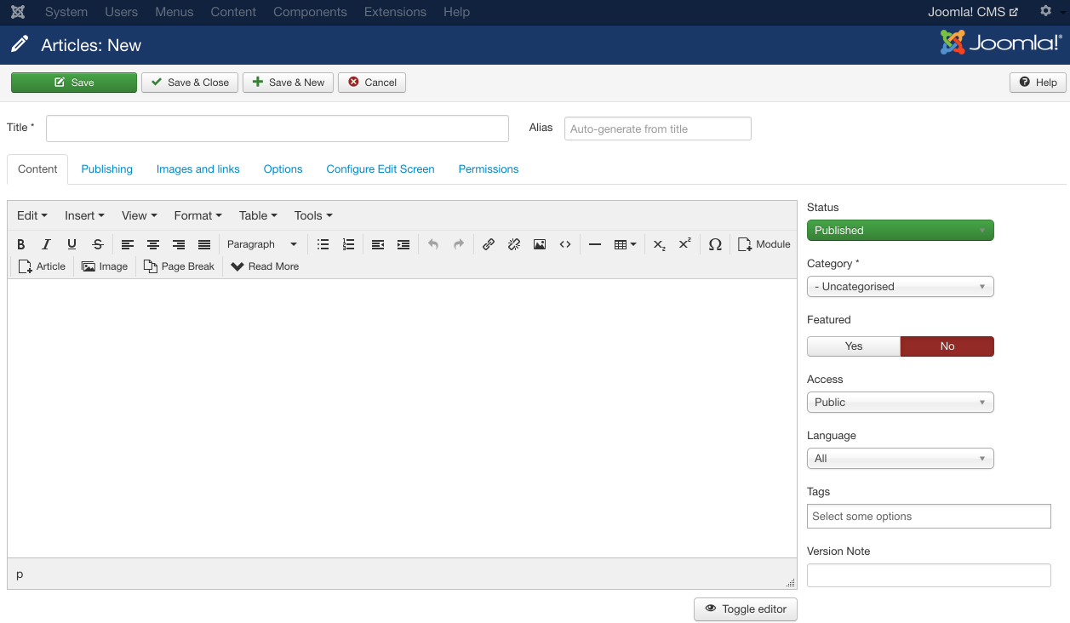The image size is (1070, 623).
Task: Switch to the Publishing tab
Action: [x=106, y=169]
